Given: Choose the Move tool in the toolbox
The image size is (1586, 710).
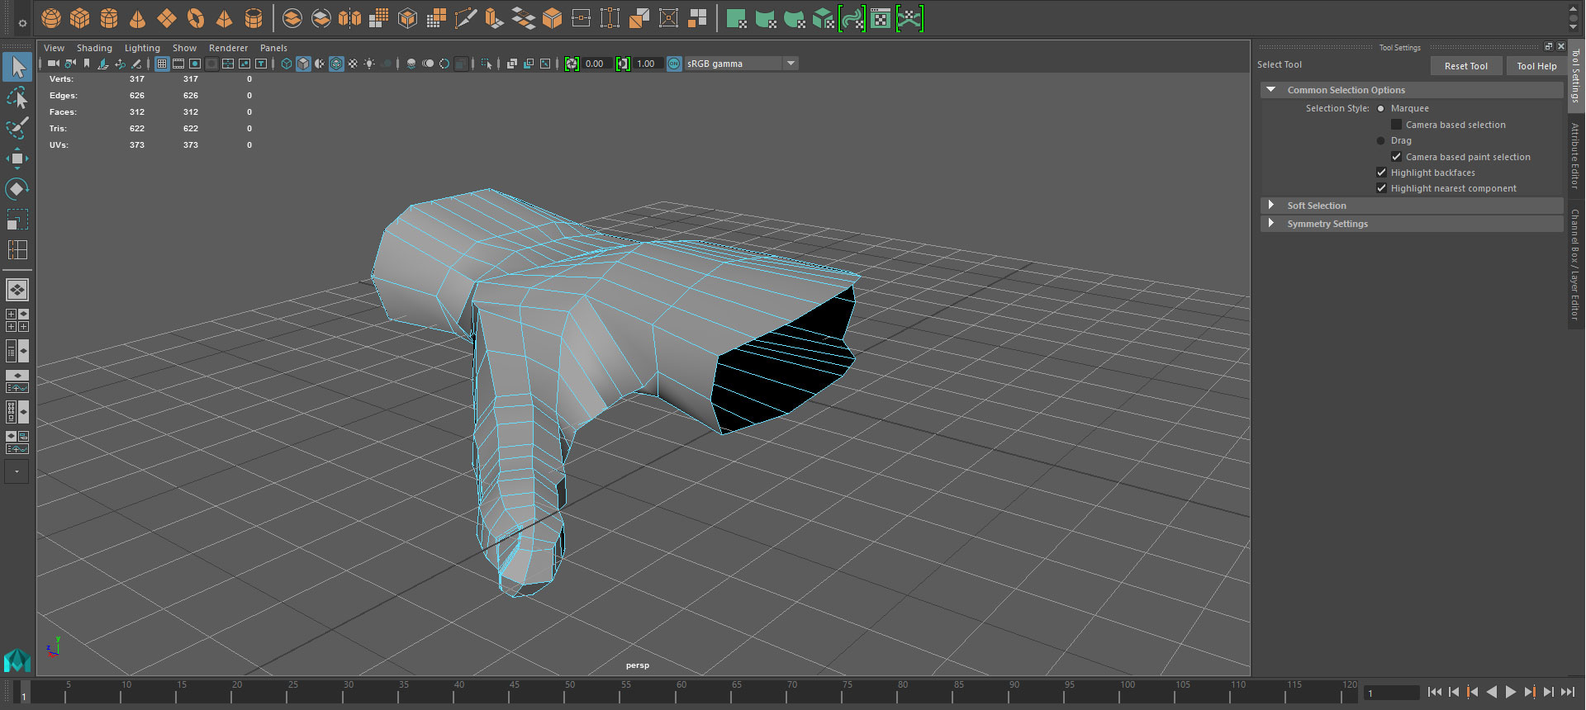Looking at the screenshot, I should click(x=17, y=159).
